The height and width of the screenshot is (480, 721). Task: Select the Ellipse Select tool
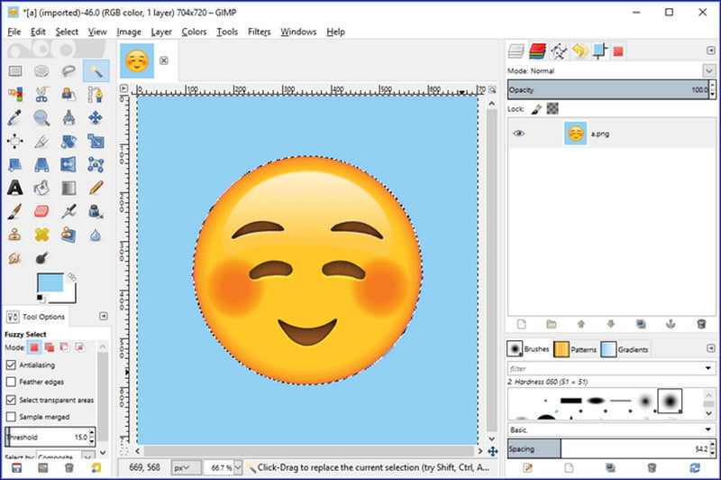point(41,71)
